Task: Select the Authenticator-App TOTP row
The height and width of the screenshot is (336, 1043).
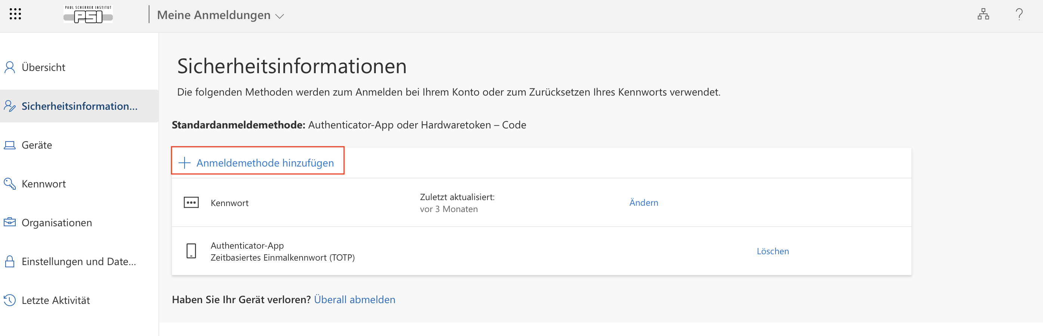Action: pos(541,251)
